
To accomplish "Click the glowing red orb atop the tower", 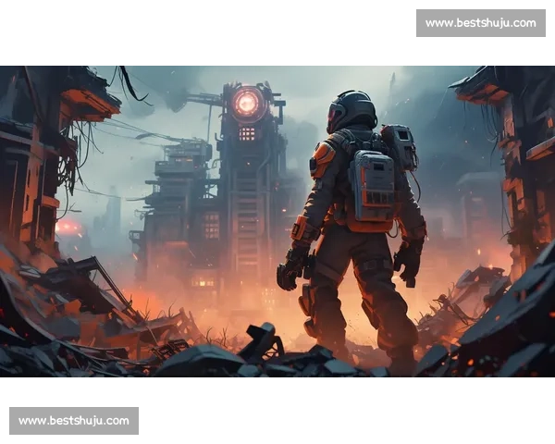I will [x=248, y=103].
